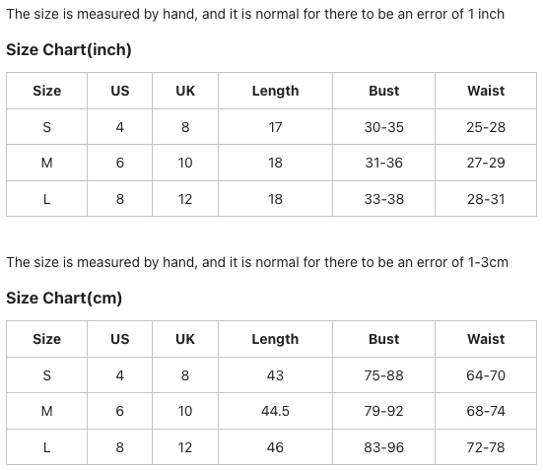Click the 72-78 waist cell
This screenshot has width=543, height=471.
click(486, 447)
